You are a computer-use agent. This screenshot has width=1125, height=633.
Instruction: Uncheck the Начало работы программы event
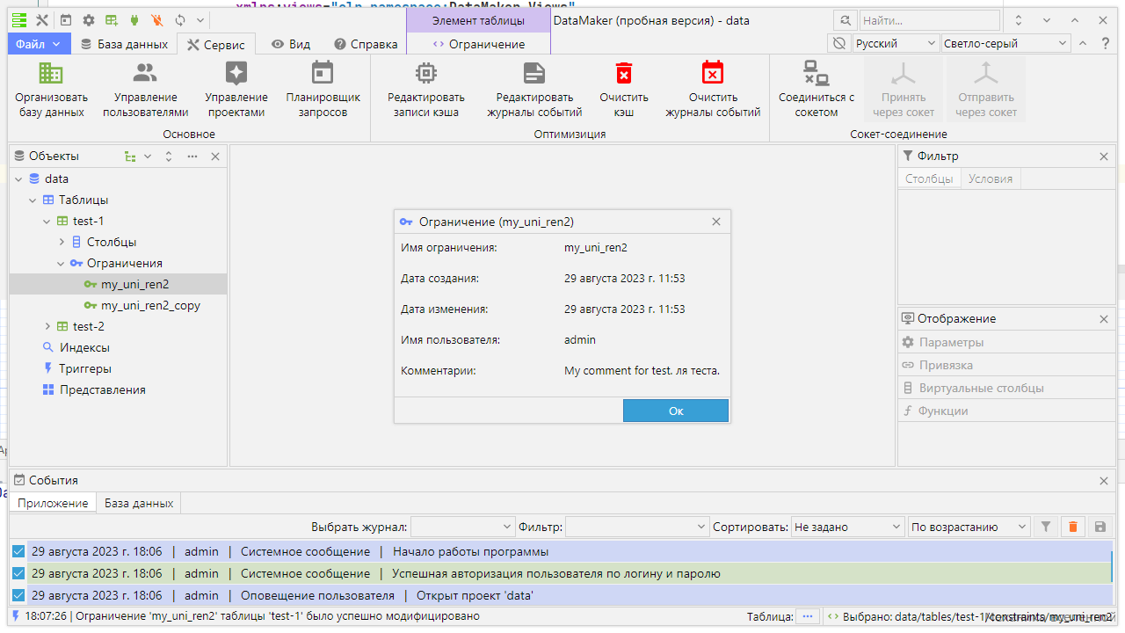18,552
